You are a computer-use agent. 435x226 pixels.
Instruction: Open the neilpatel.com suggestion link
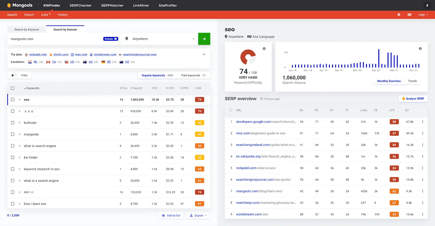pyautogui.click(x=38, y=55)
